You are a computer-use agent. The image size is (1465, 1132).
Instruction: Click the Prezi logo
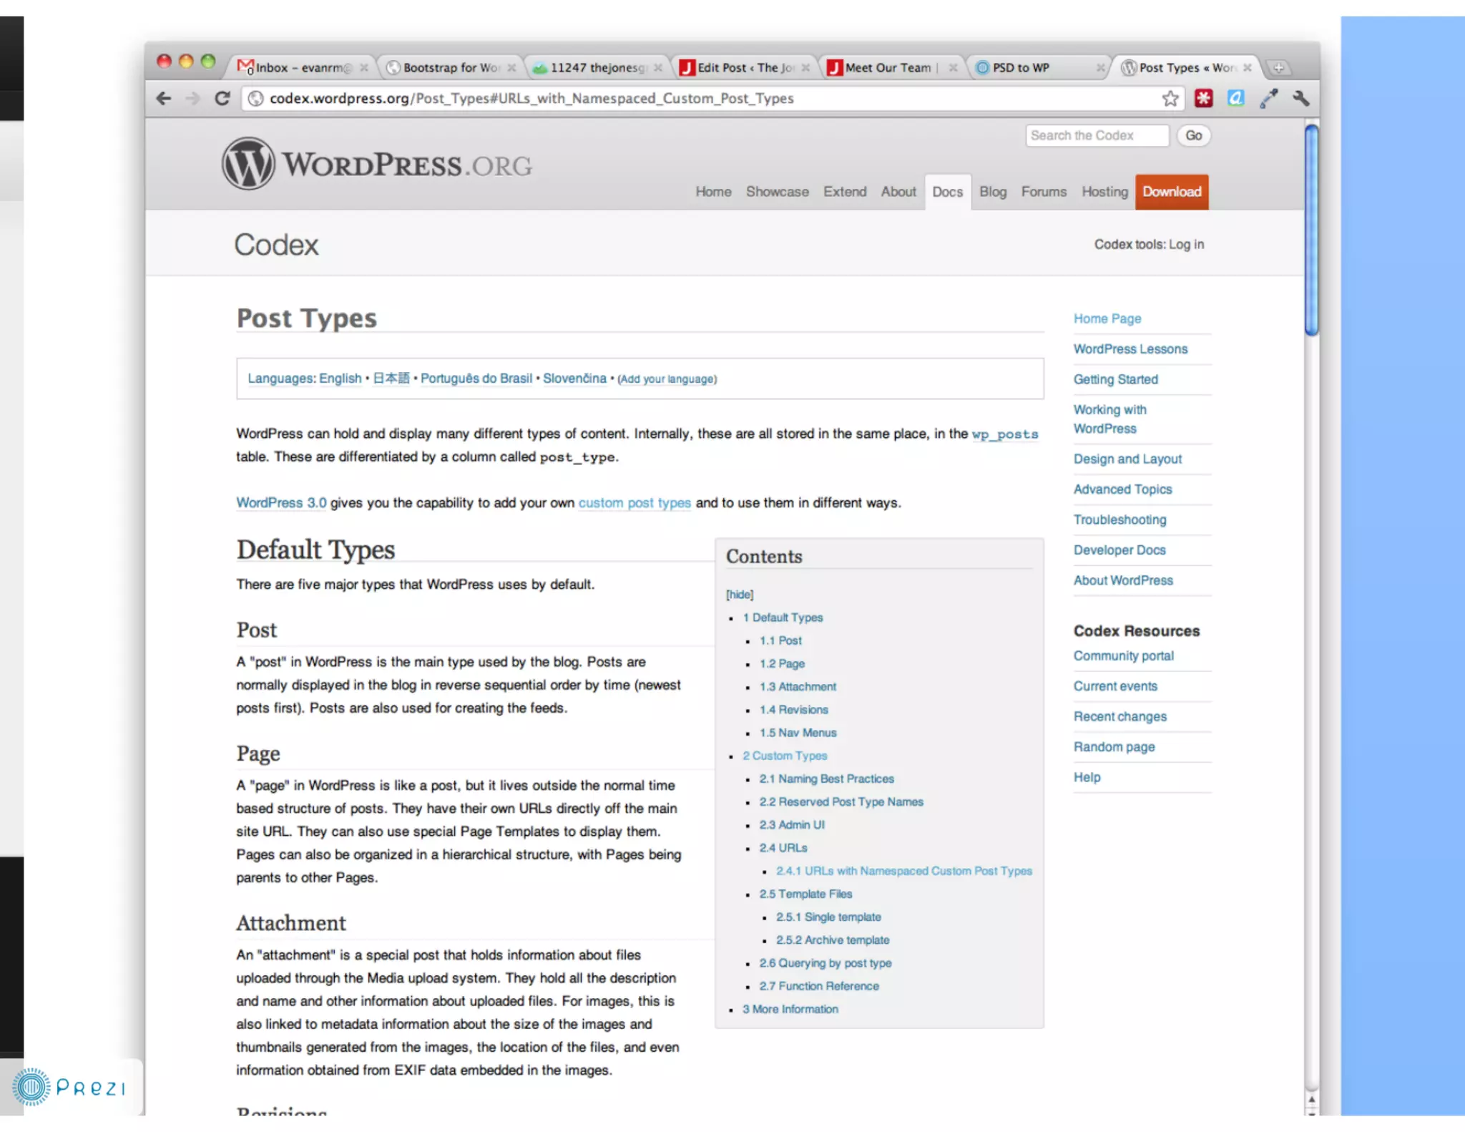tap(69, 1087)
